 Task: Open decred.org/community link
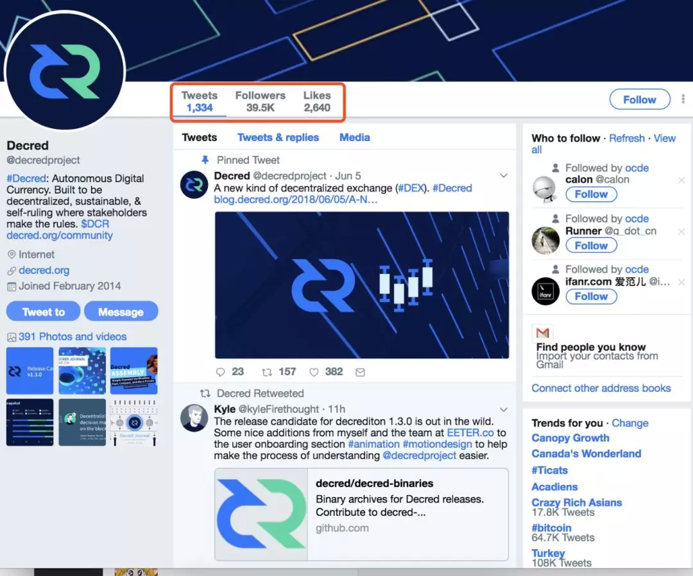click(60, 235)
